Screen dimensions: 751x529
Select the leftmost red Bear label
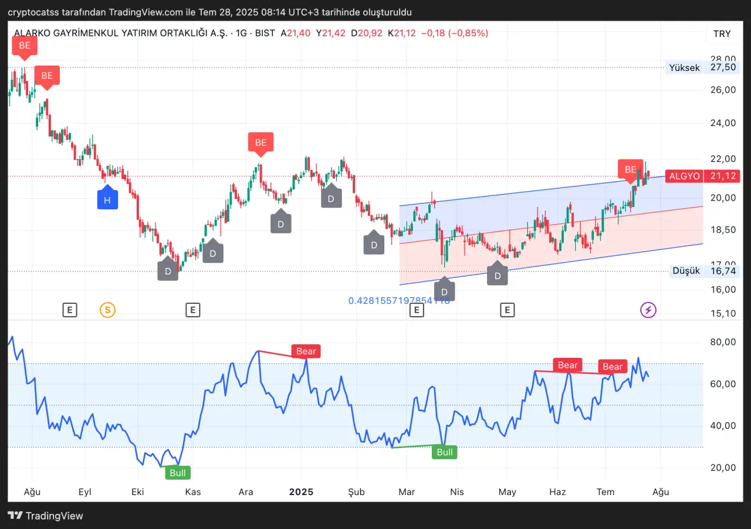[306, 351]
